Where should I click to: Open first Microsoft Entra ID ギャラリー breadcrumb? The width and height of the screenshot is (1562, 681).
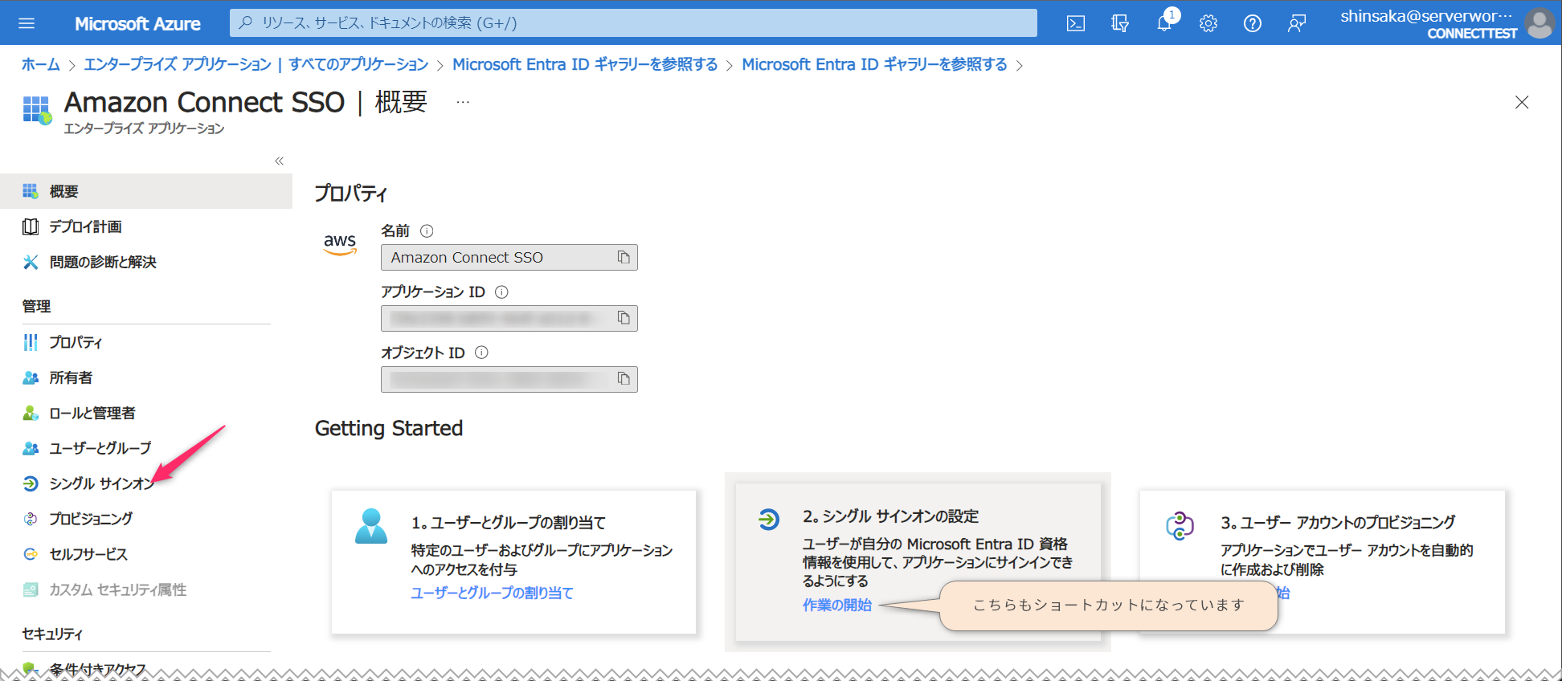pyautogui.click(x=585, y=64)
